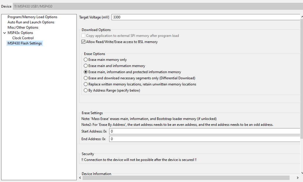Viewport: 303px width, 182px height.
Task: Click the End Address input field
Action: coord(205,139)
